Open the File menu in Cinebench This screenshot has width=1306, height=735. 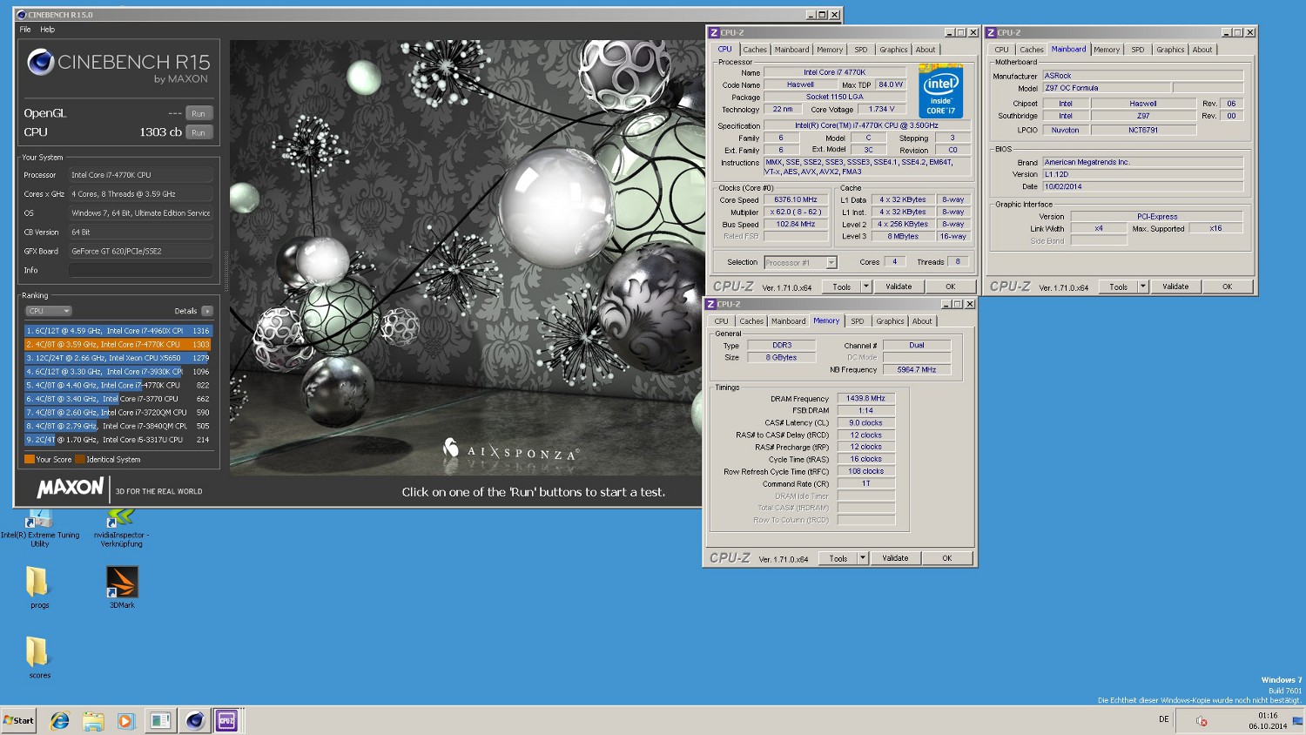click(25, 30)
